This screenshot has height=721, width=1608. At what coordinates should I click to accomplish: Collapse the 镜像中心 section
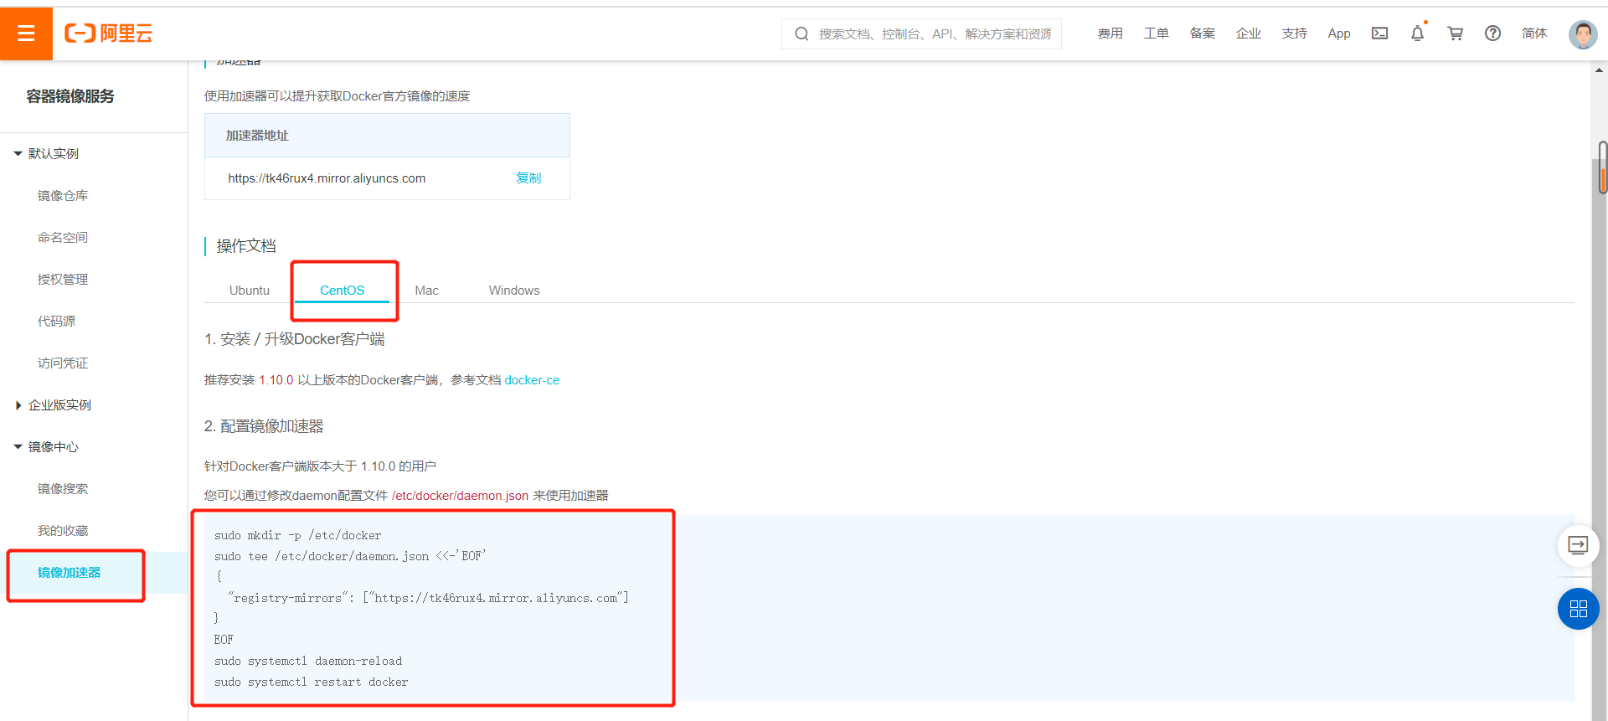pos(46,446)
